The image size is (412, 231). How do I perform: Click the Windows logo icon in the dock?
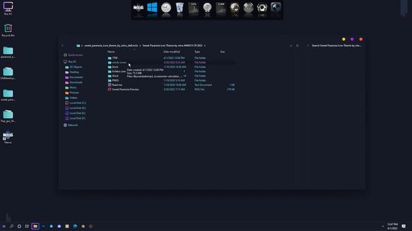152,8
